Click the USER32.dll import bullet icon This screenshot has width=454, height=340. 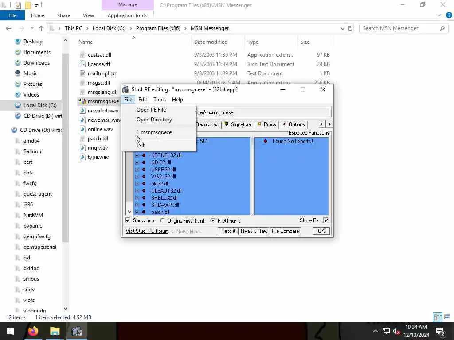[x=144, y=170]
